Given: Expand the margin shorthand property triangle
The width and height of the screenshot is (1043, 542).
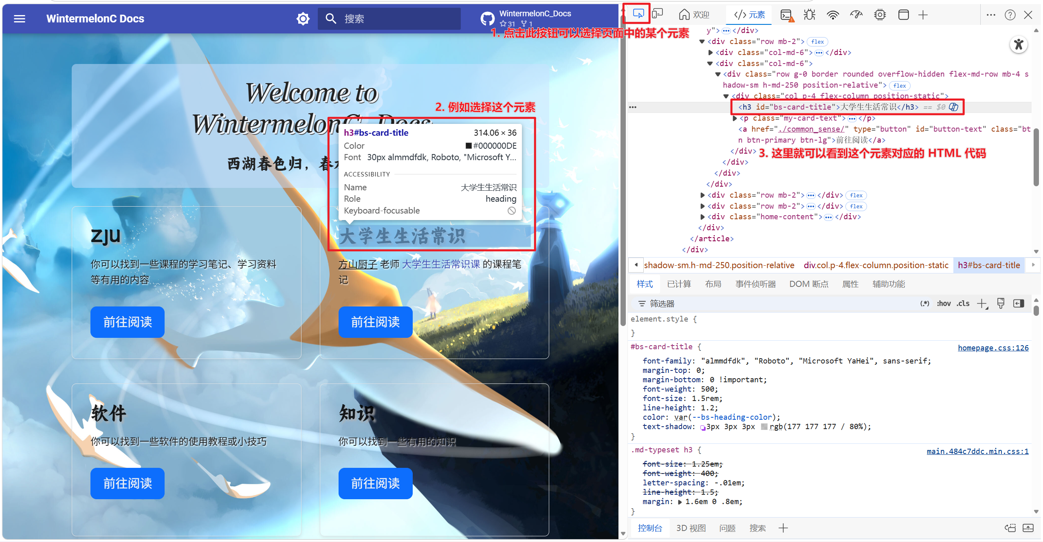Looking at the screenshot, I should click(680, 502).
